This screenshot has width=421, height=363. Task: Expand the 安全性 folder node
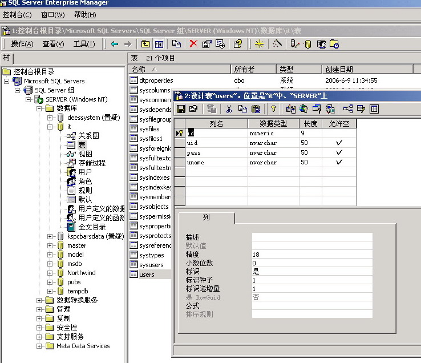click(39, 328)
